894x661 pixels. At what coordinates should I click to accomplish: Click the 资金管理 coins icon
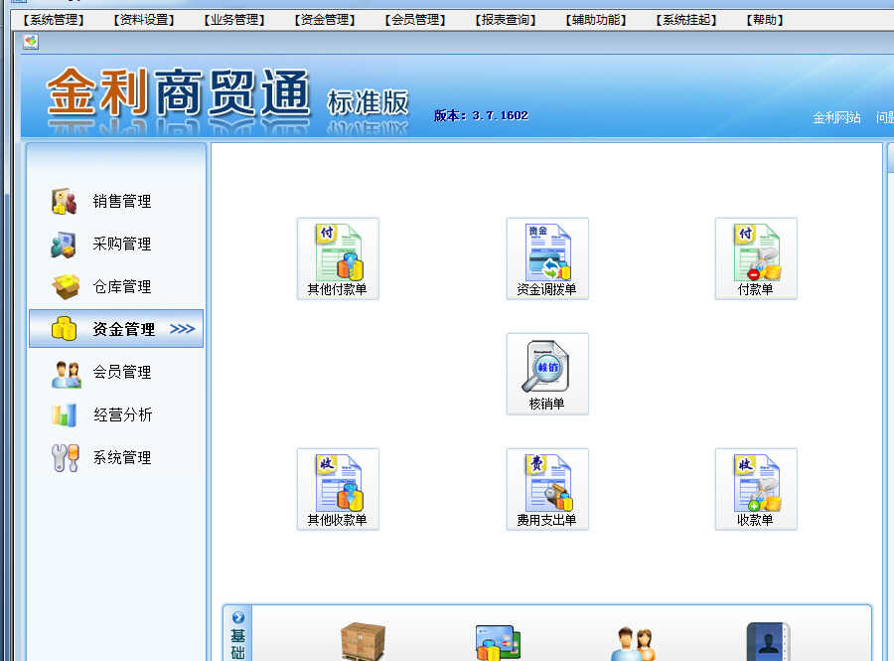(64, 329)
